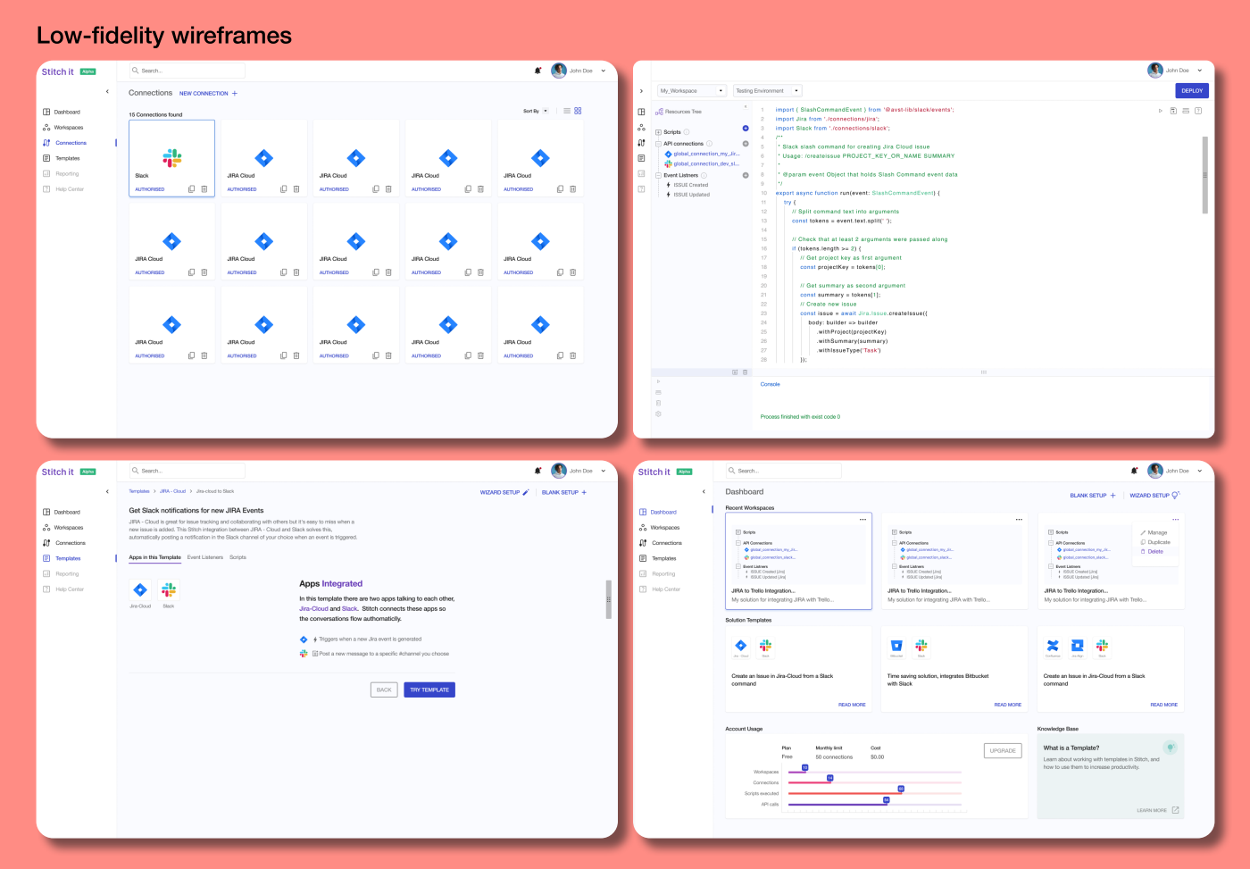Switch Connections screen to grid view
The image size is (1250, 869).
click(x=578, y=111)
